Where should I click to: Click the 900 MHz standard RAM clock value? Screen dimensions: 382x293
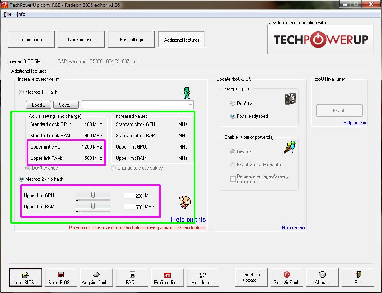(x=93, y=136)
